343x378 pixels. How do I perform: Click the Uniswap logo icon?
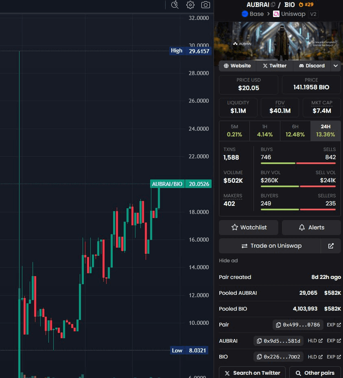[x=276, y=14]
